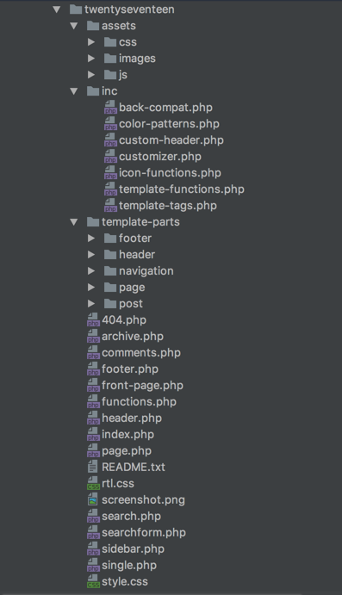Select the css folder name
Viewport: 342px width, 595px height.
click(x=127, y=42)
